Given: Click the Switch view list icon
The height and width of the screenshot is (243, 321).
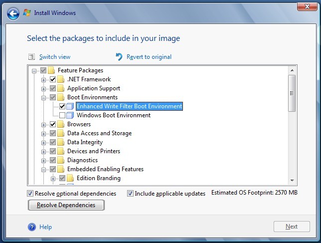Looking at the screenshot, I should (32, 57).
